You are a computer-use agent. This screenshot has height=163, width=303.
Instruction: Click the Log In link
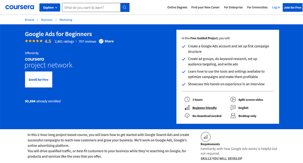point(276,7)
